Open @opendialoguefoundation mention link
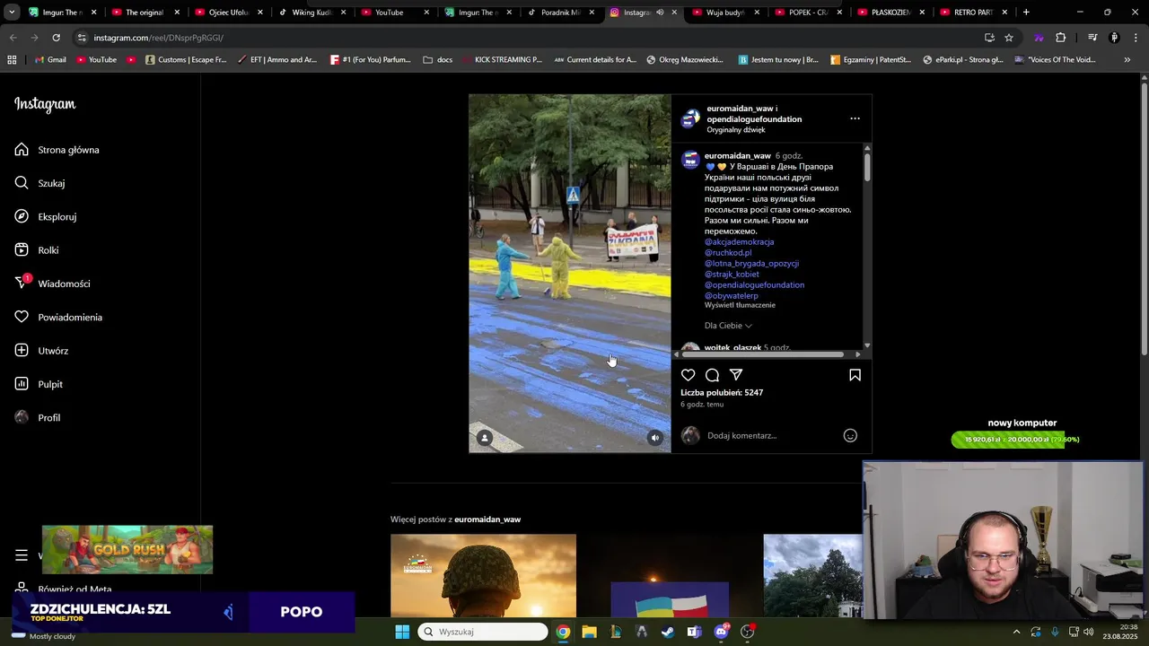The width and height of the screenshot is (1149, 646). tap(754, 285)
